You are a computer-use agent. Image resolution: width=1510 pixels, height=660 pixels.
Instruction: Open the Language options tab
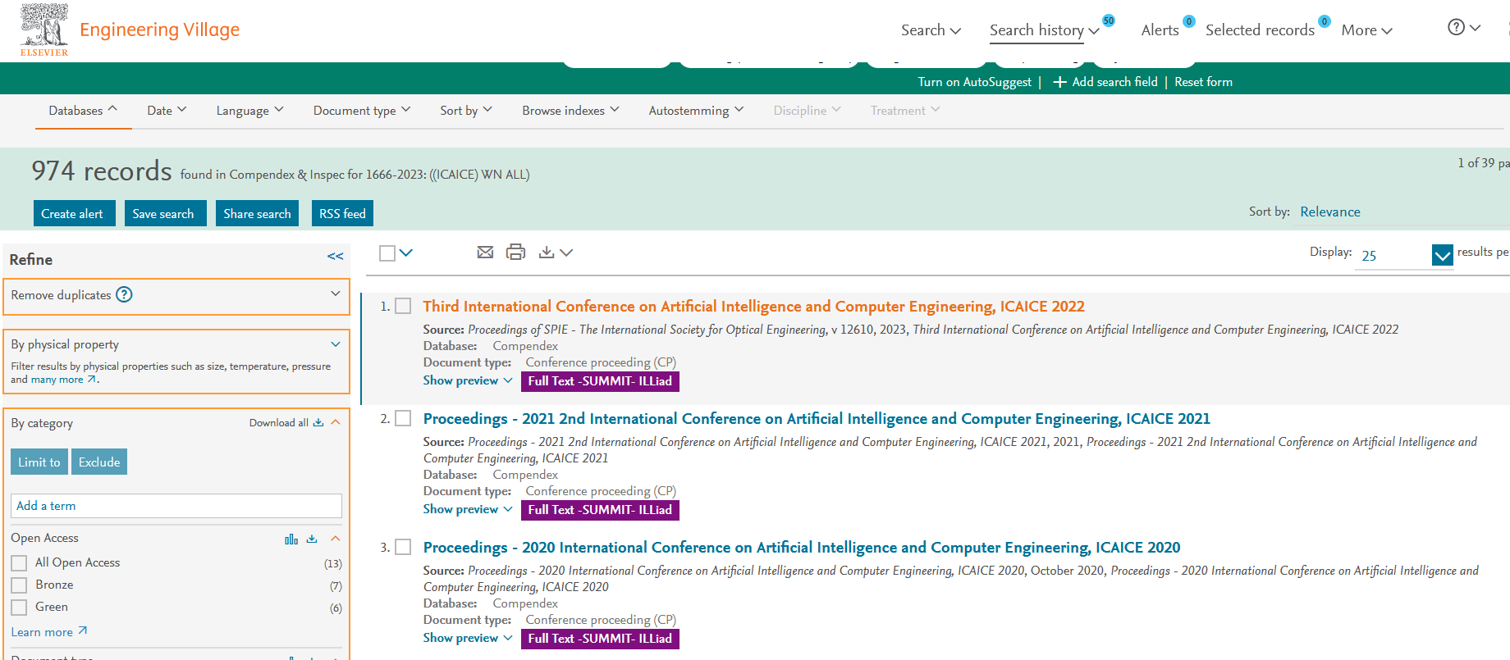coord(249,111)
